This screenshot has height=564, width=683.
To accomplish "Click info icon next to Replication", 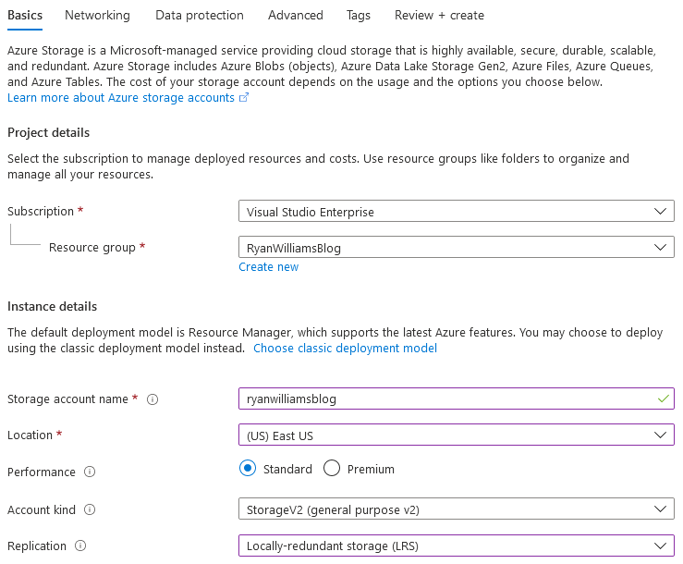I will click(x=80, y=546).
